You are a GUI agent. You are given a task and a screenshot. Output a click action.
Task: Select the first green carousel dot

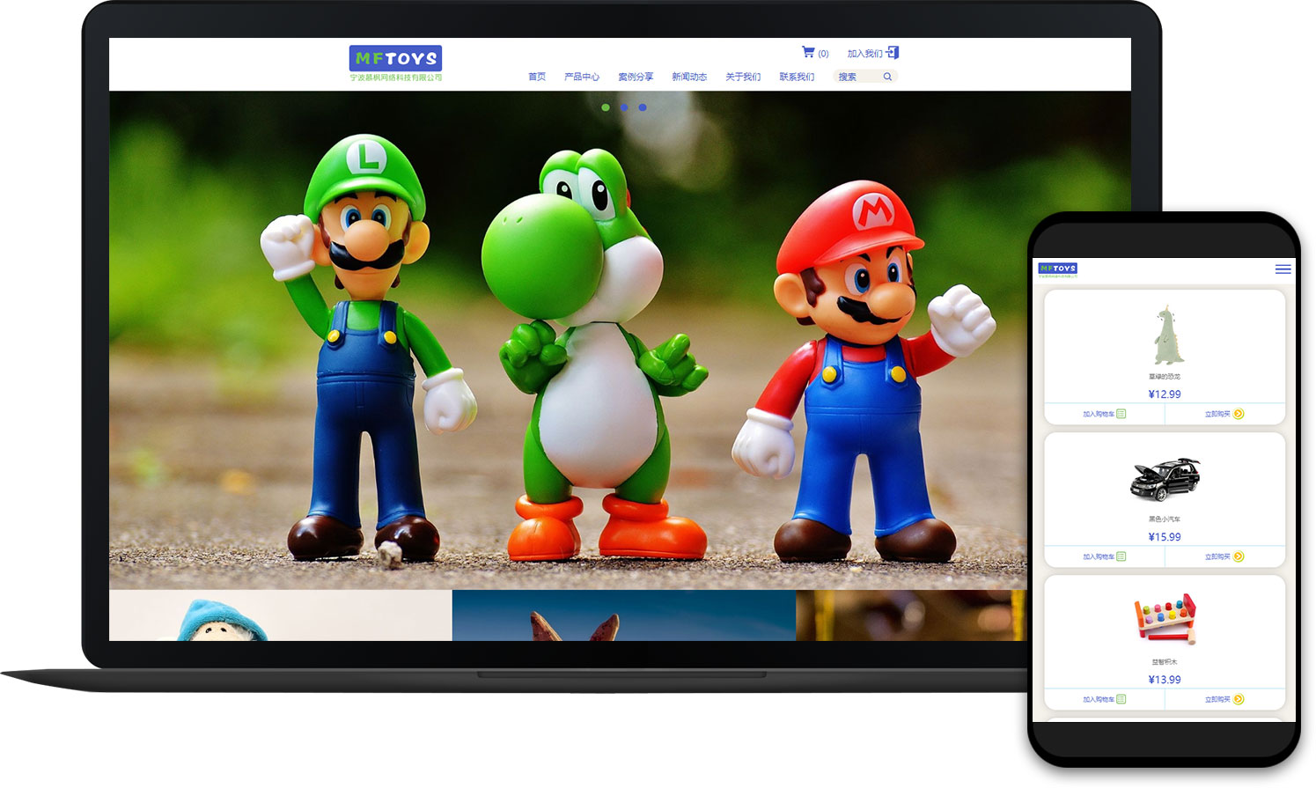[606, 107]
